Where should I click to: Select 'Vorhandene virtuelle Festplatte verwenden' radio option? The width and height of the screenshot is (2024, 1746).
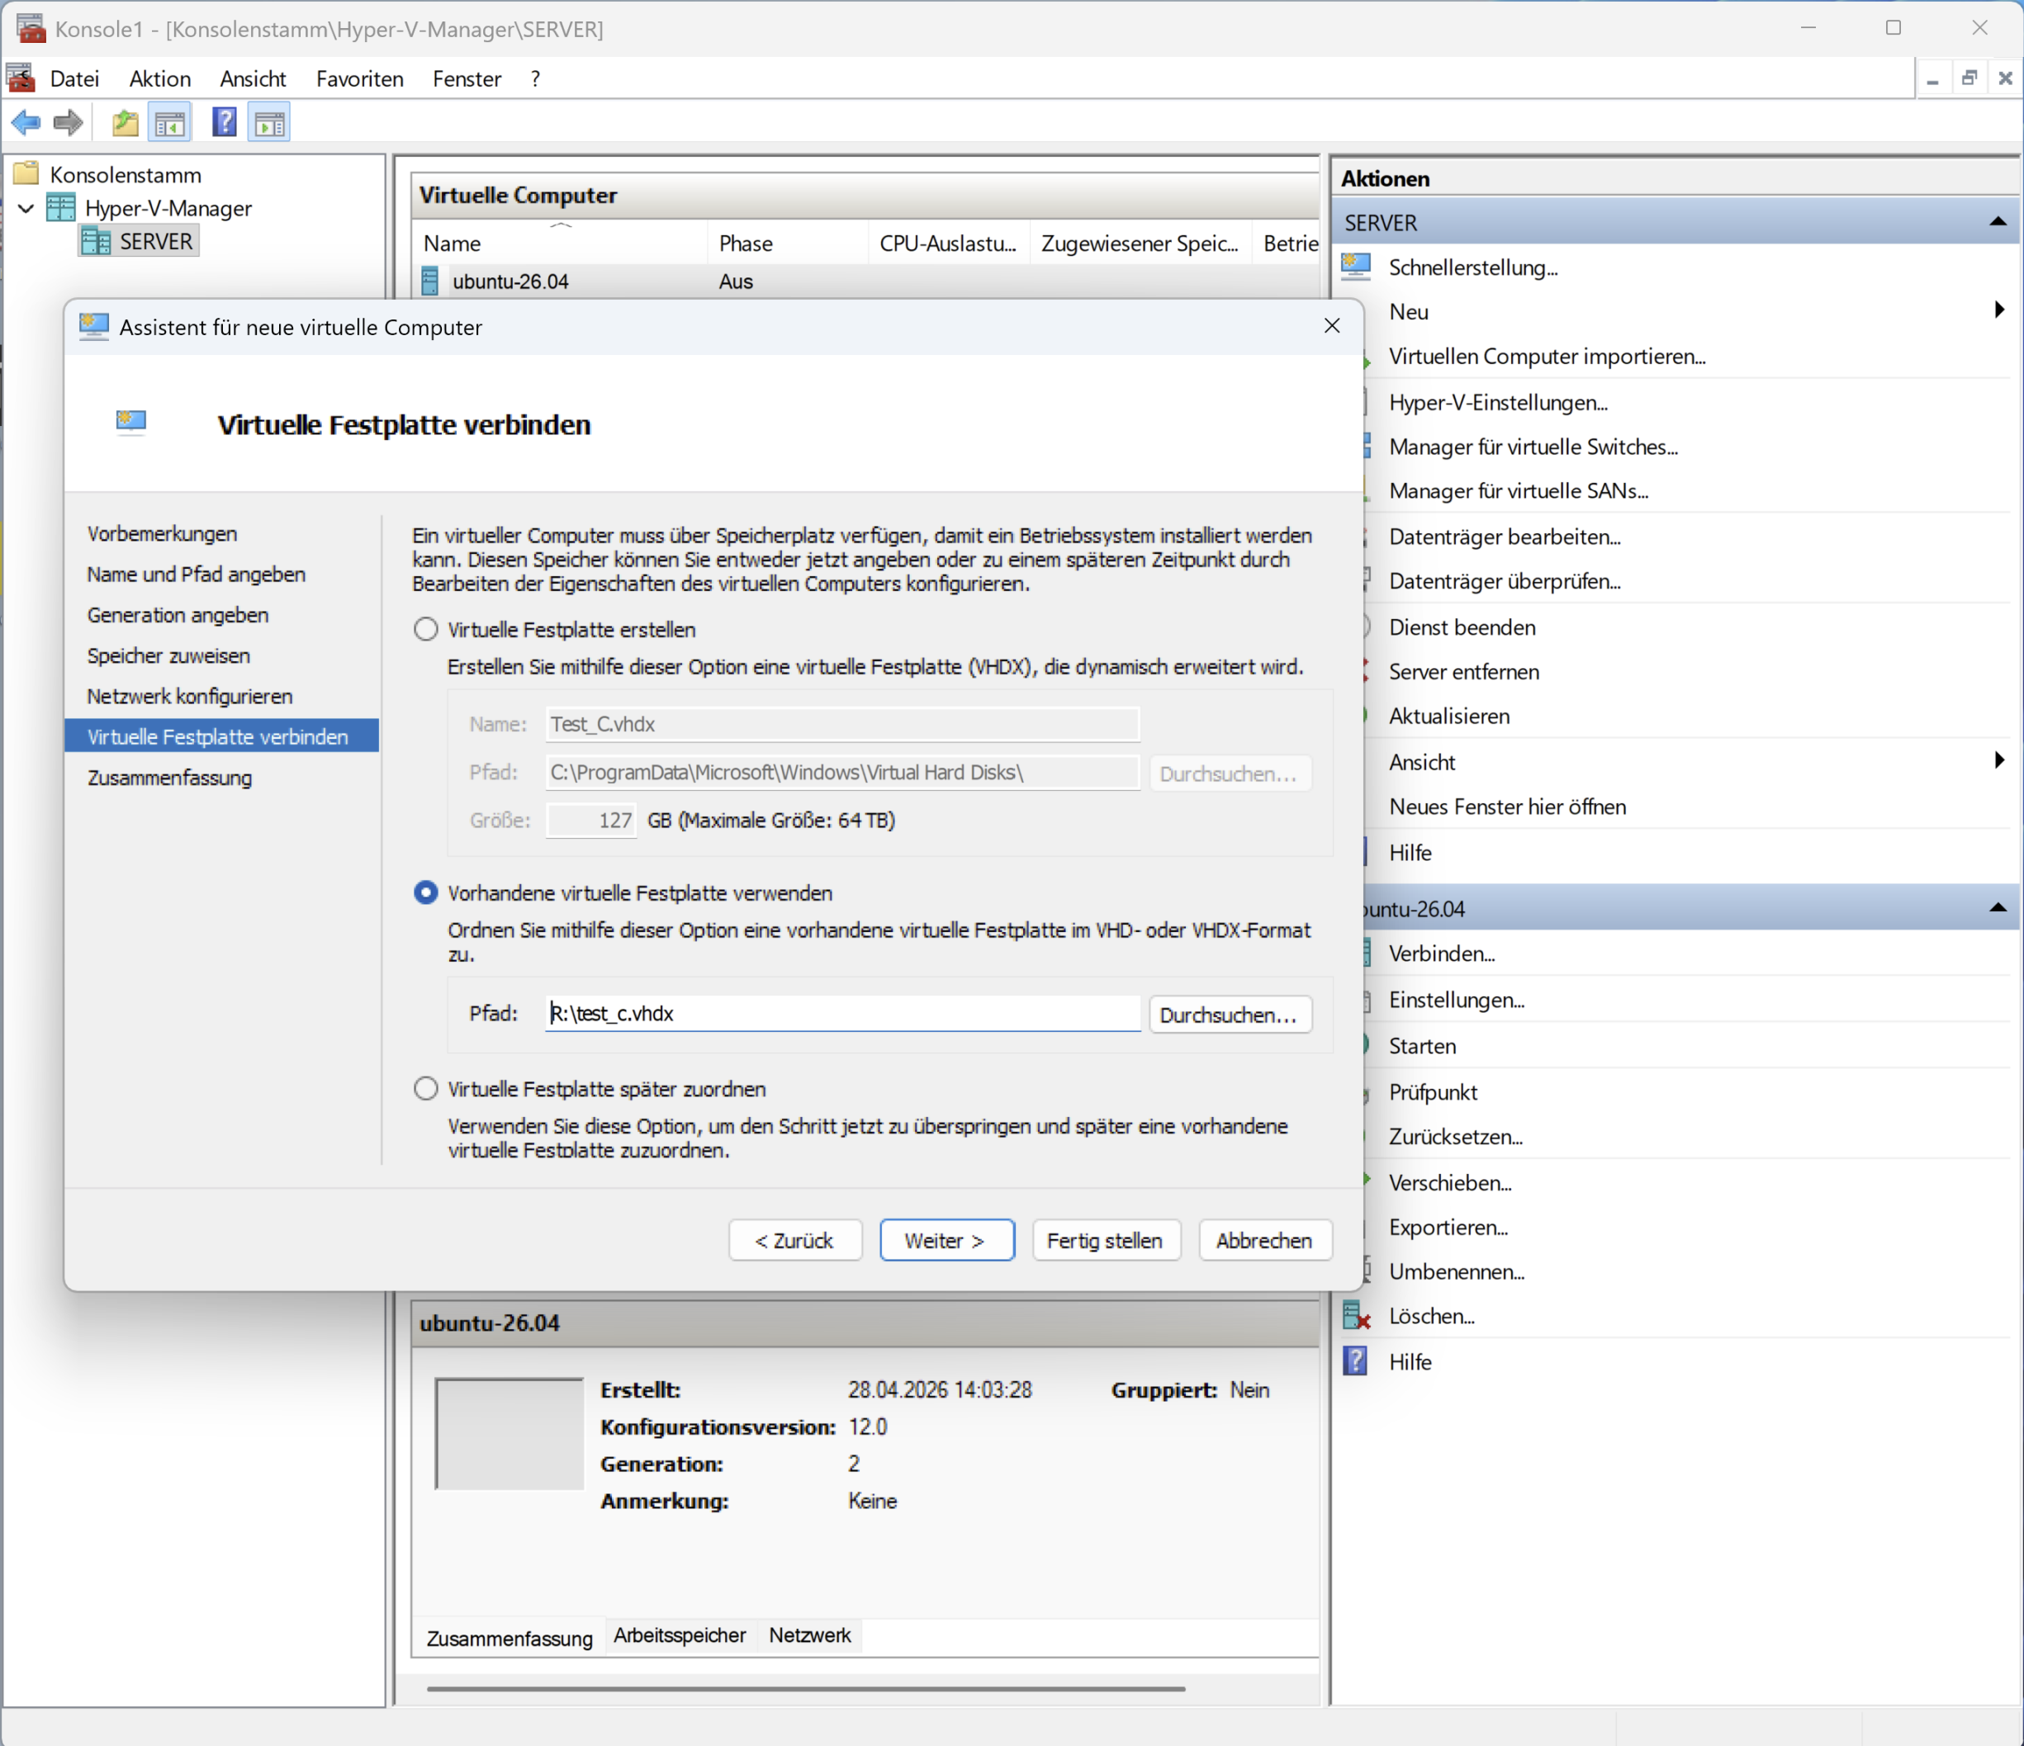coord(426,892)
